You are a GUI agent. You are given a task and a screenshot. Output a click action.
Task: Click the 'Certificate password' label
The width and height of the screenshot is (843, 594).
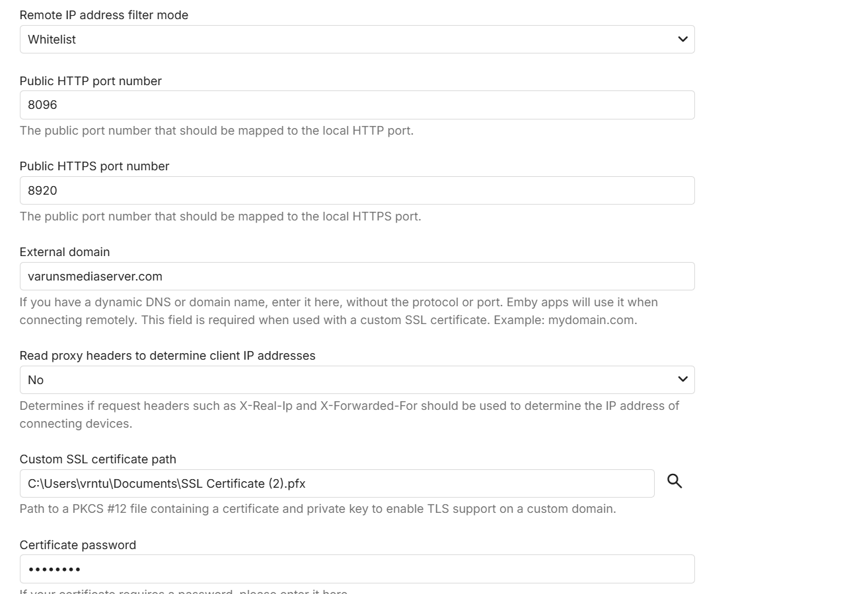[x=78, y=545]
